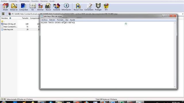Screen dimensions: 184x103
Task: Click the Halo CD-Key.rtf file name
Action: point(9,24)
